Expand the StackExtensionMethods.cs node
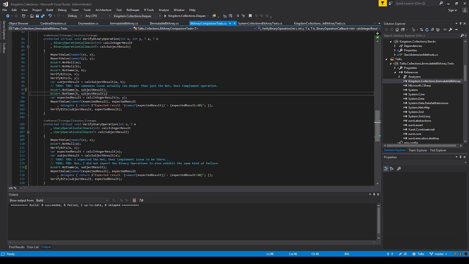 point(395,55)
